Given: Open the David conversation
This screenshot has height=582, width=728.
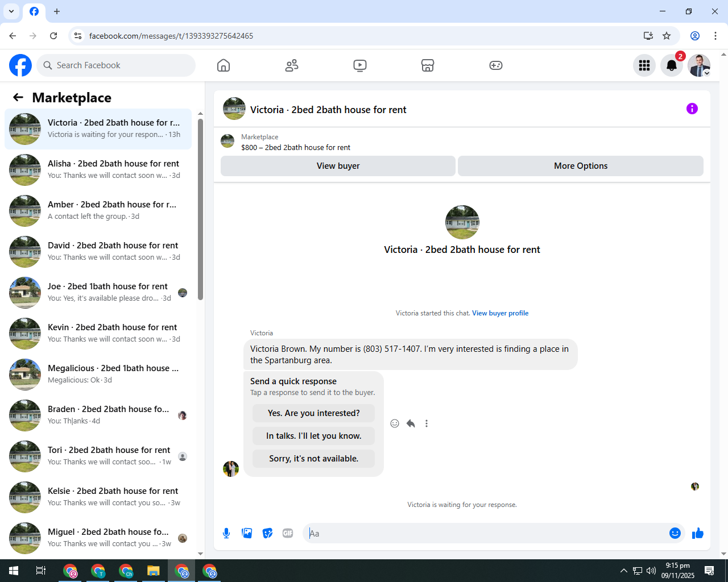Looking at the screenshot, I should (98, 252).
